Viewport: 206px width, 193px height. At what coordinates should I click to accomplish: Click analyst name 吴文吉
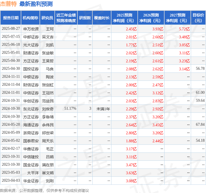click(x=48, y=37)
